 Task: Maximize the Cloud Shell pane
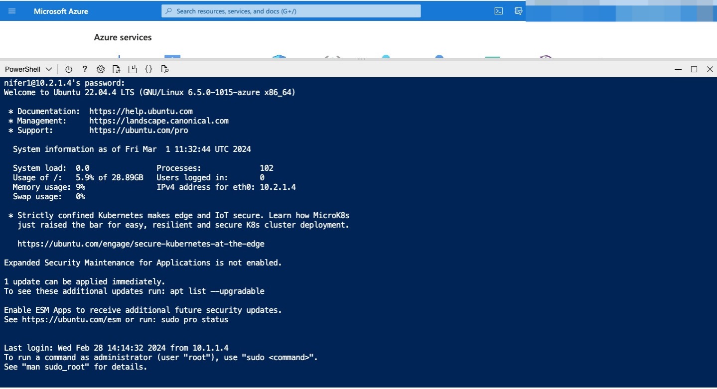pyautogui.click(x=694, y=69)
